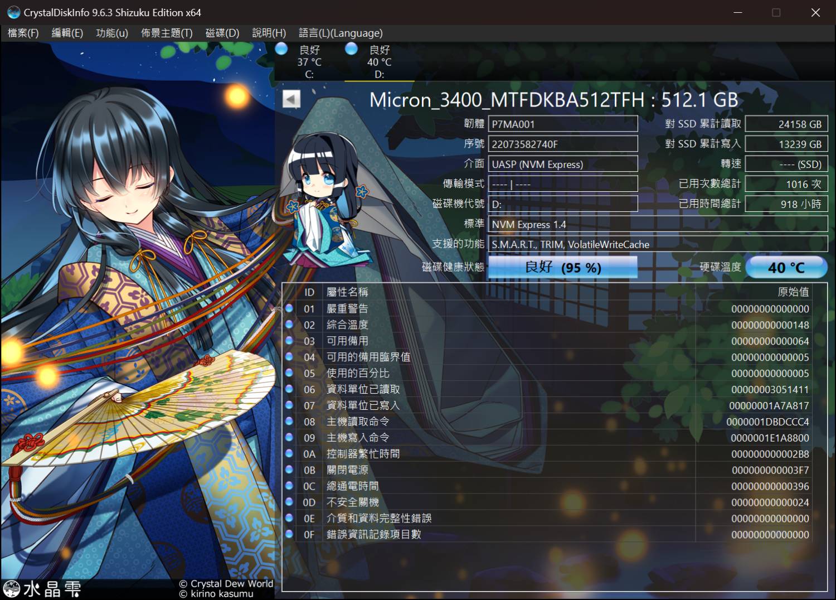
Task: Click the transfer mode field
Action: click(563, 184)
